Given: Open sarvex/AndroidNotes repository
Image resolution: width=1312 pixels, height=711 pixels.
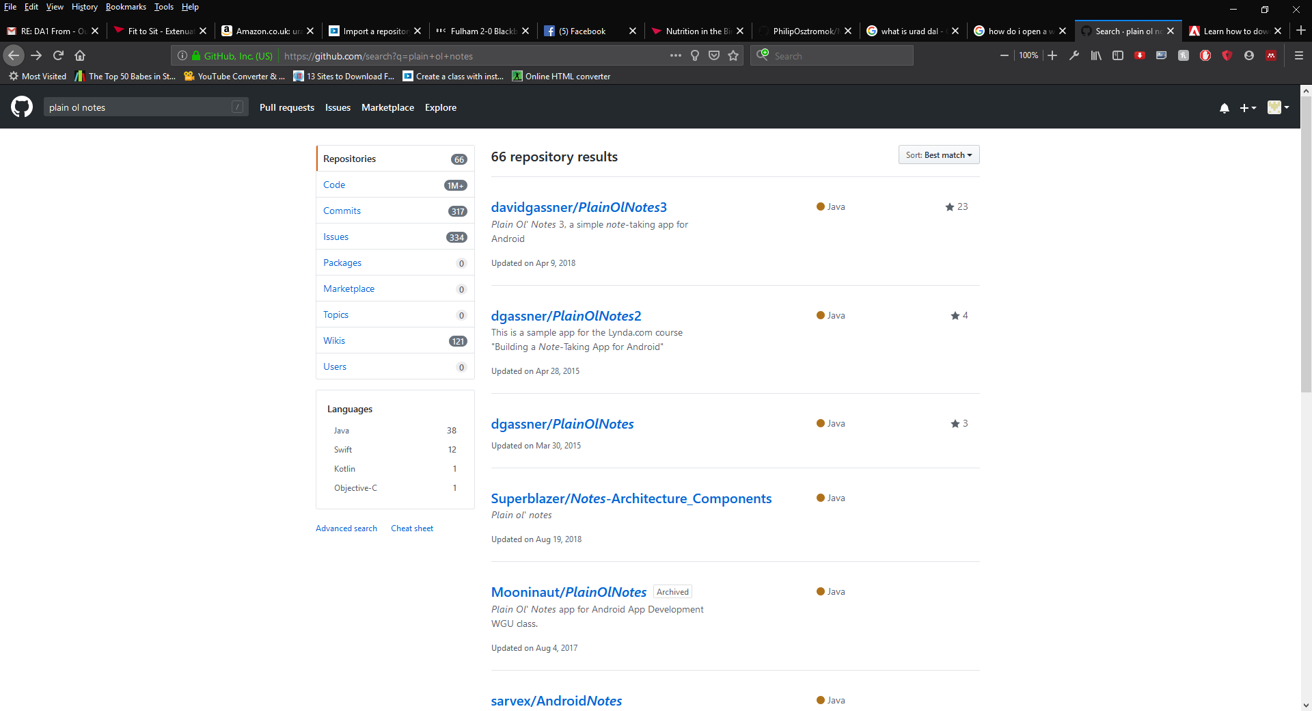Looking at the screenshot, I should click(x=556, y=701).
